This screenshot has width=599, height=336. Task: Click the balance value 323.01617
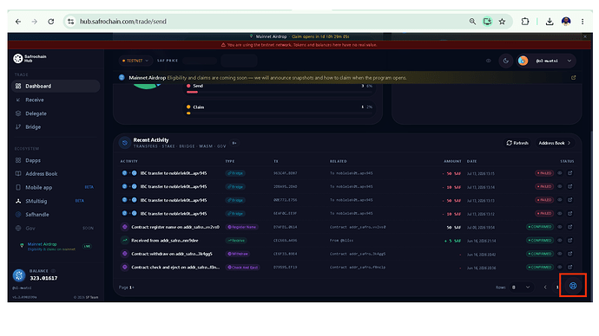[43, 278]
